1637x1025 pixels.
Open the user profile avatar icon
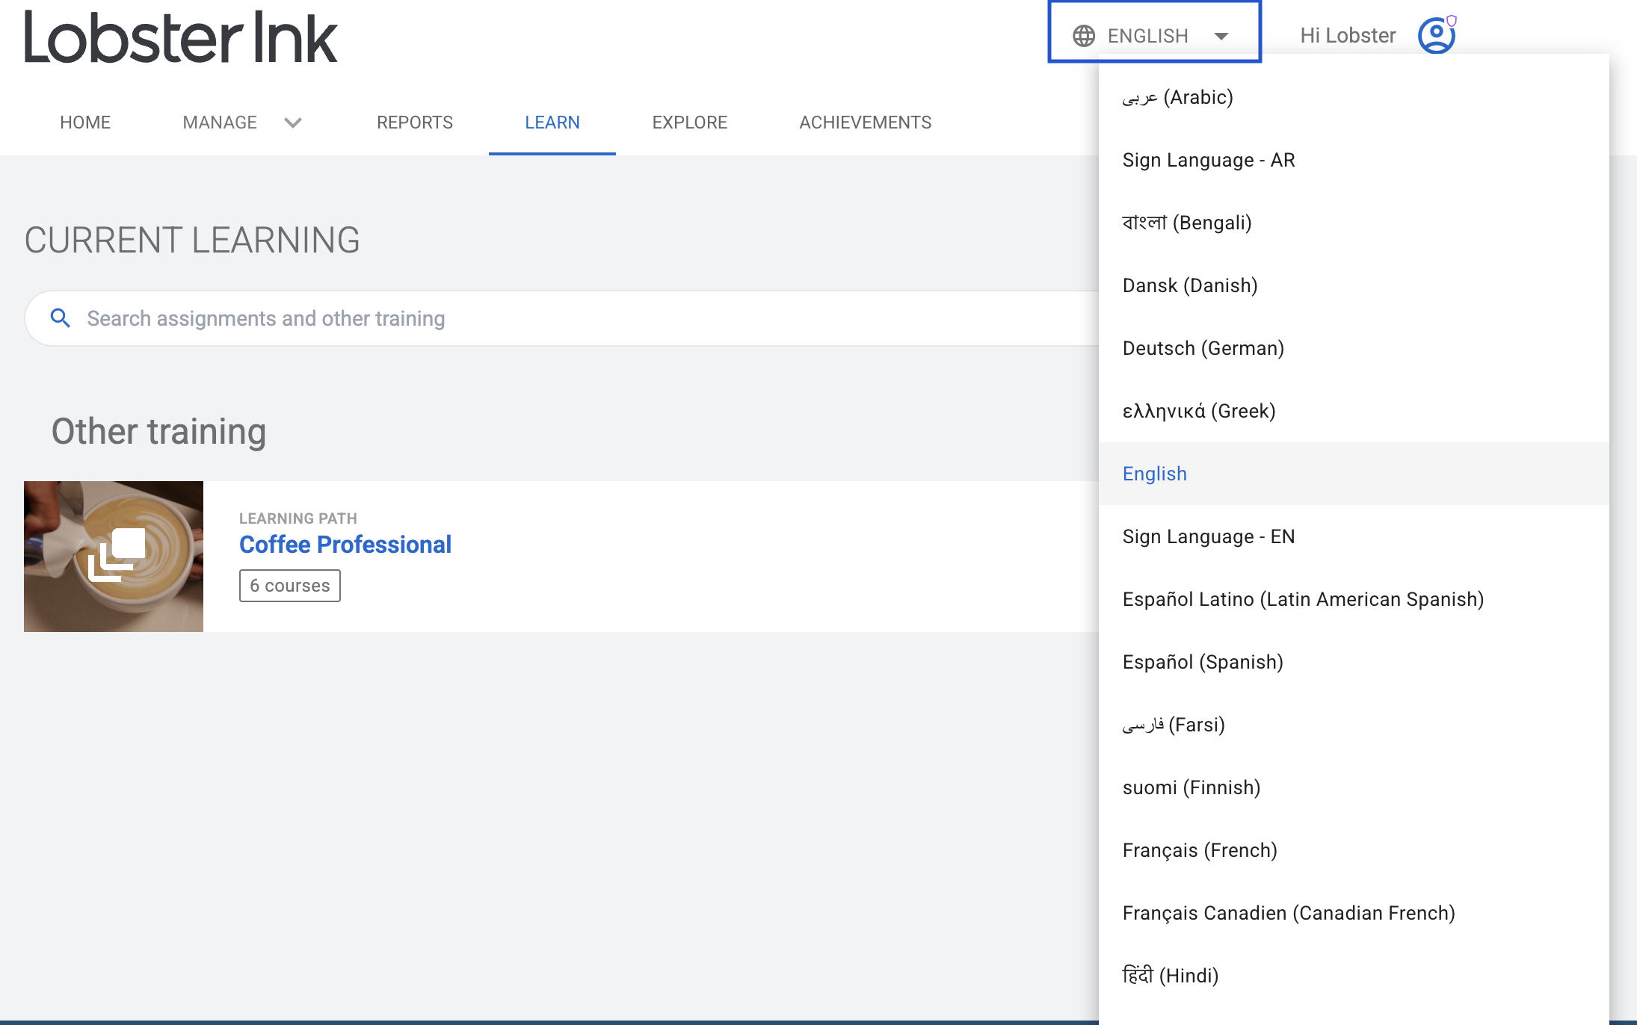(1437, 35)
